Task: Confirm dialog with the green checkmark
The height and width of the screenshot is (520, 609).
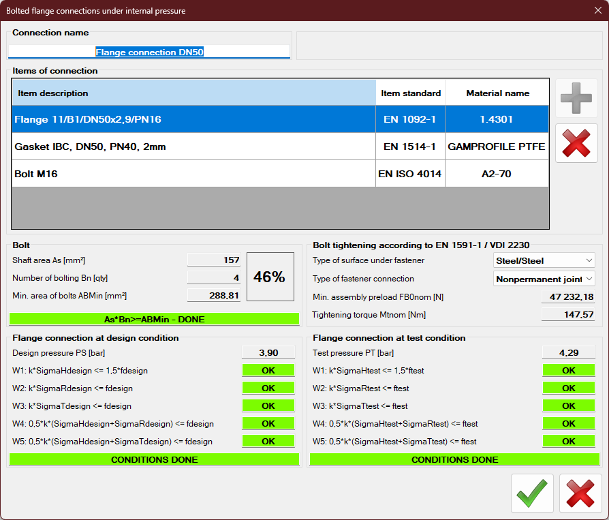Action: point(532,493)
